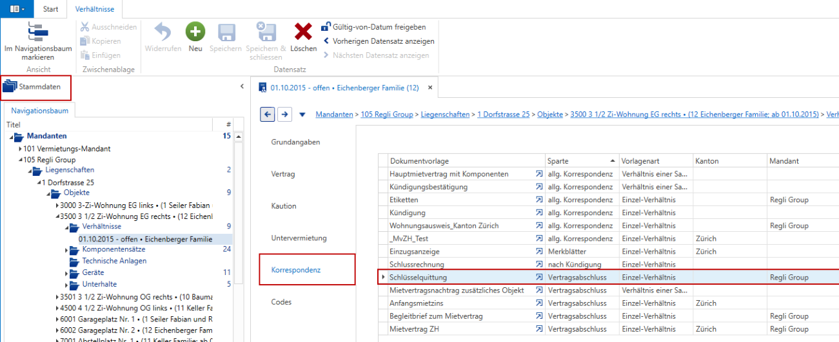Close the Eichenberger Familie document tab

[x=431, y=87]
